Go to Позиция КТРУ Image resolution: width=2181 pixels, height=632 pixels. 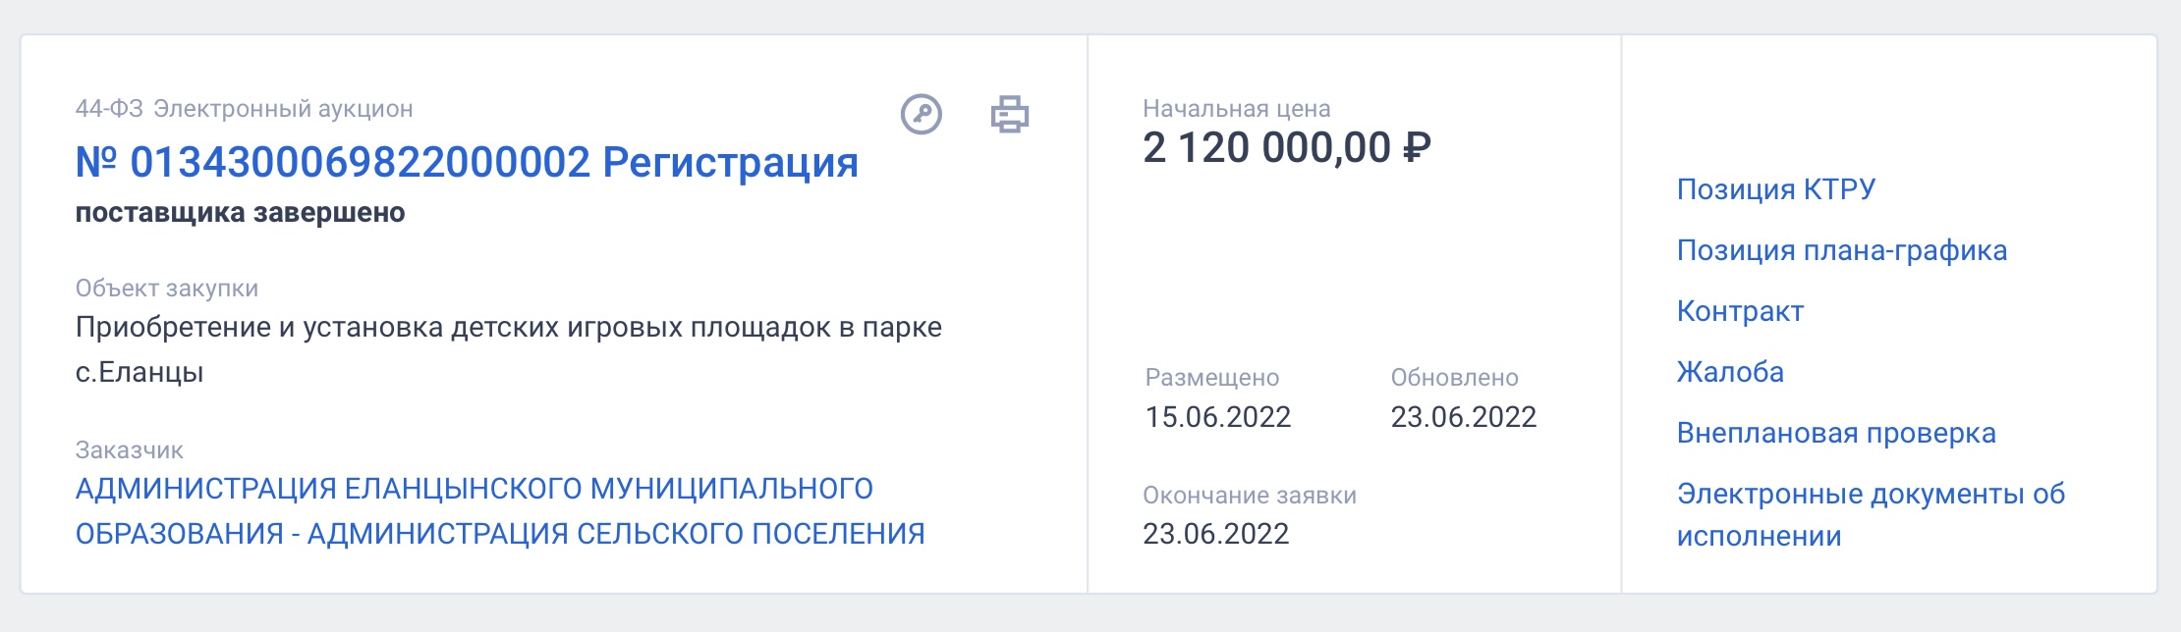[x=1776, y=188]
